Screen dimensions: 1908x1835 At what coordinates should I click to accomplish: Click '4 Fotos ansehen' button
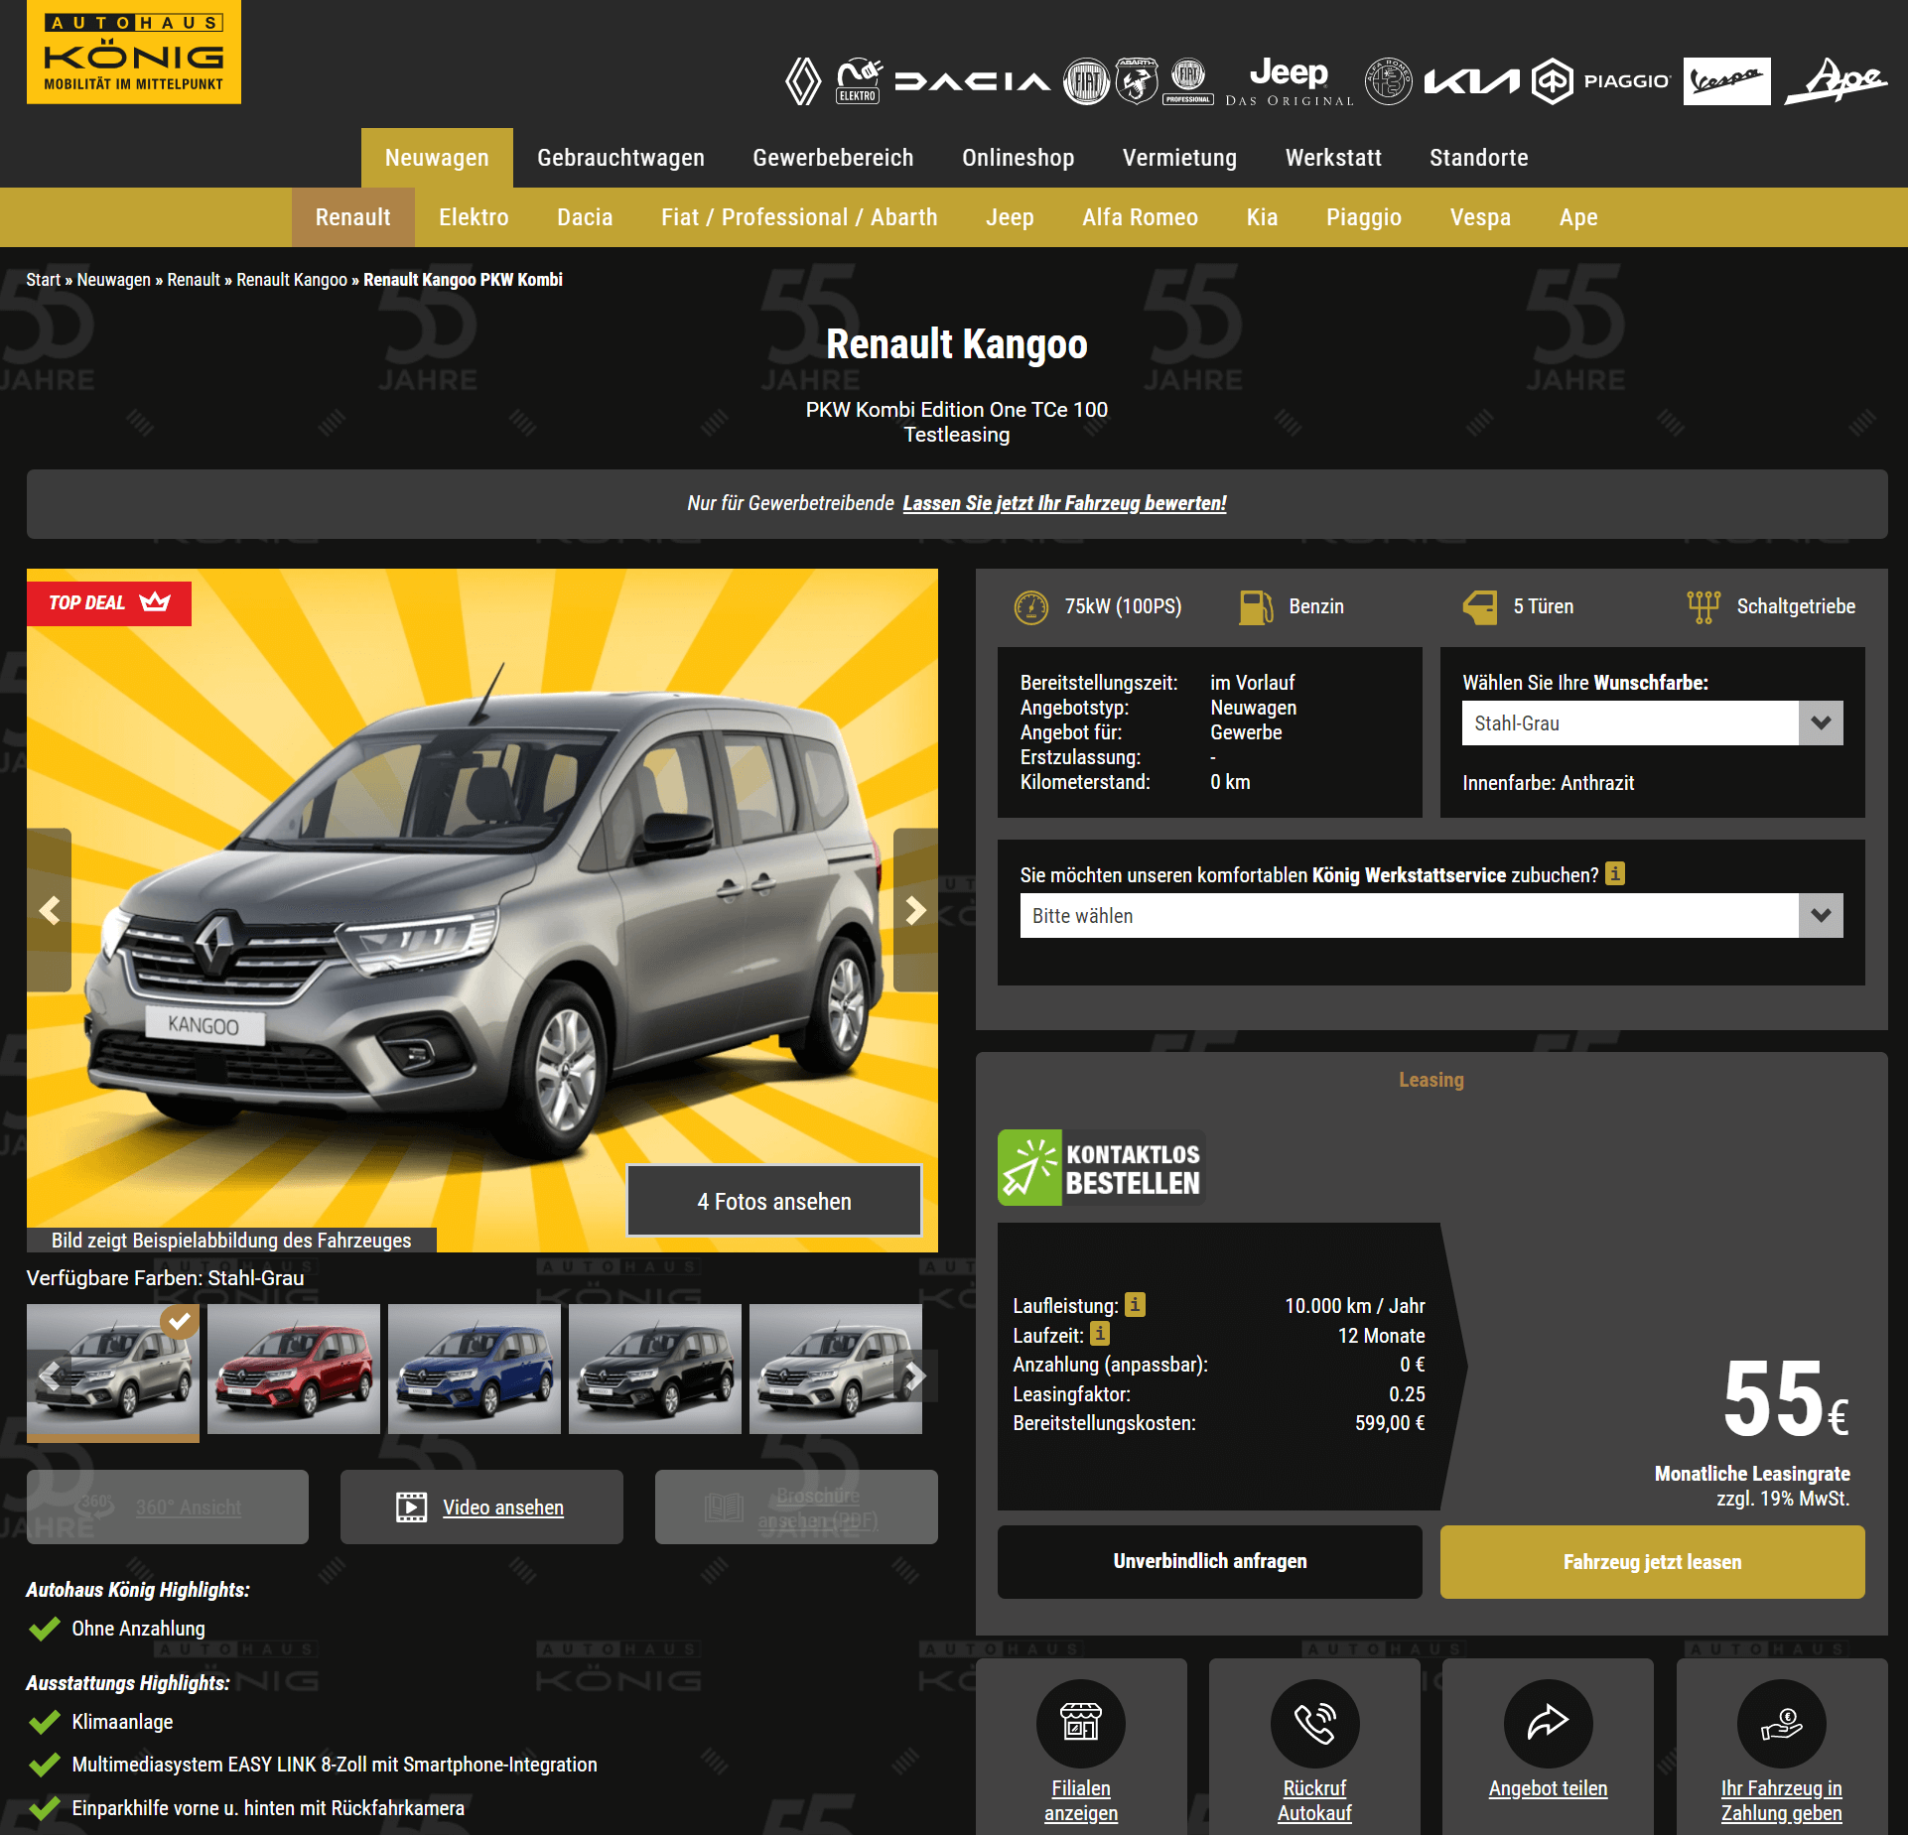coord(774,1201)
